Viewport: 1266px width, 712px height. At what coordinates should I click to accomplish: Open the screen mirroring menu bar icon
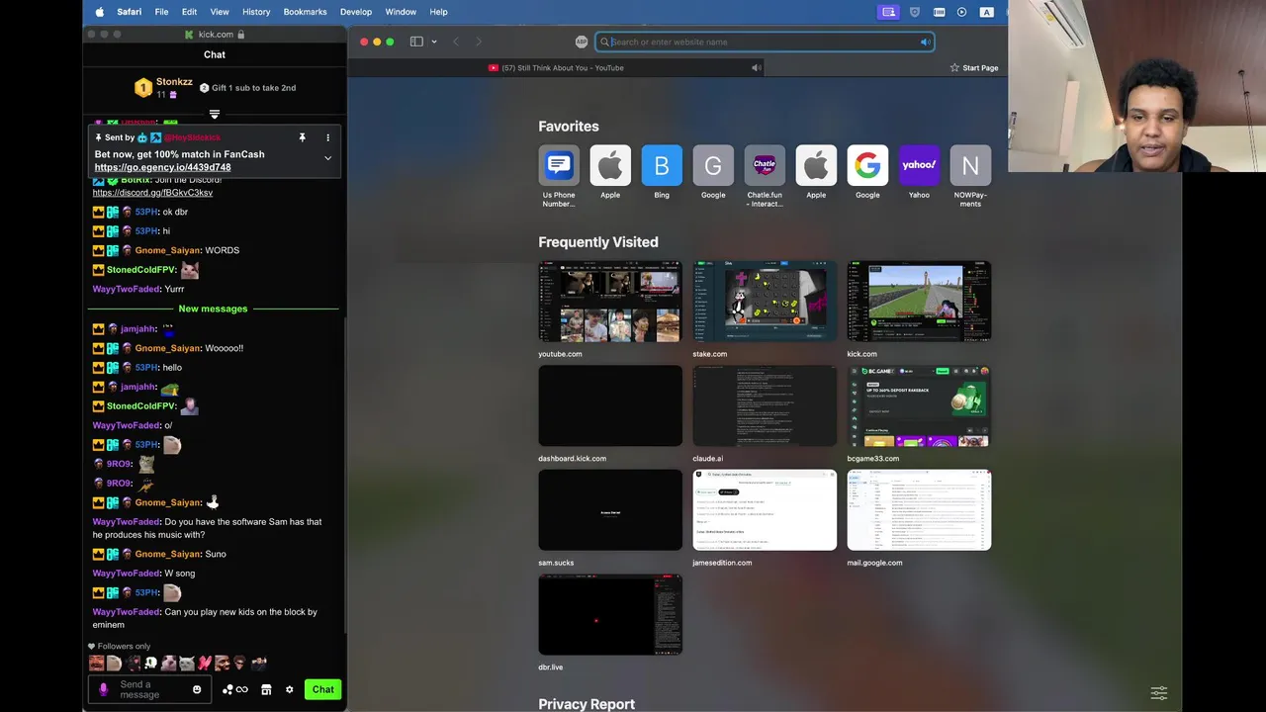(888, 12)
